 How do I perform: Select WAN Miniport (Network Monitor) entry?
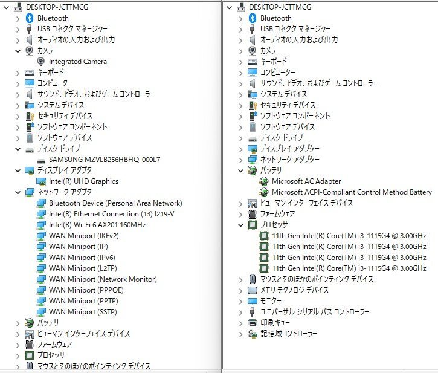[103, 279]
